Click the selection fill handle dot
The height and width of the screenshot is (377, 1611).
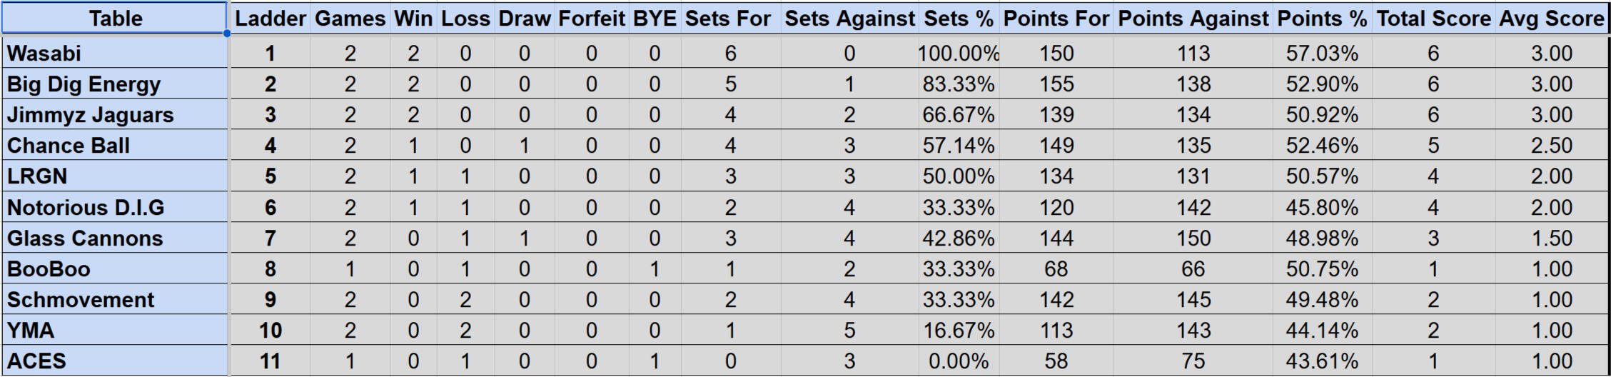(x=227, y=33)
